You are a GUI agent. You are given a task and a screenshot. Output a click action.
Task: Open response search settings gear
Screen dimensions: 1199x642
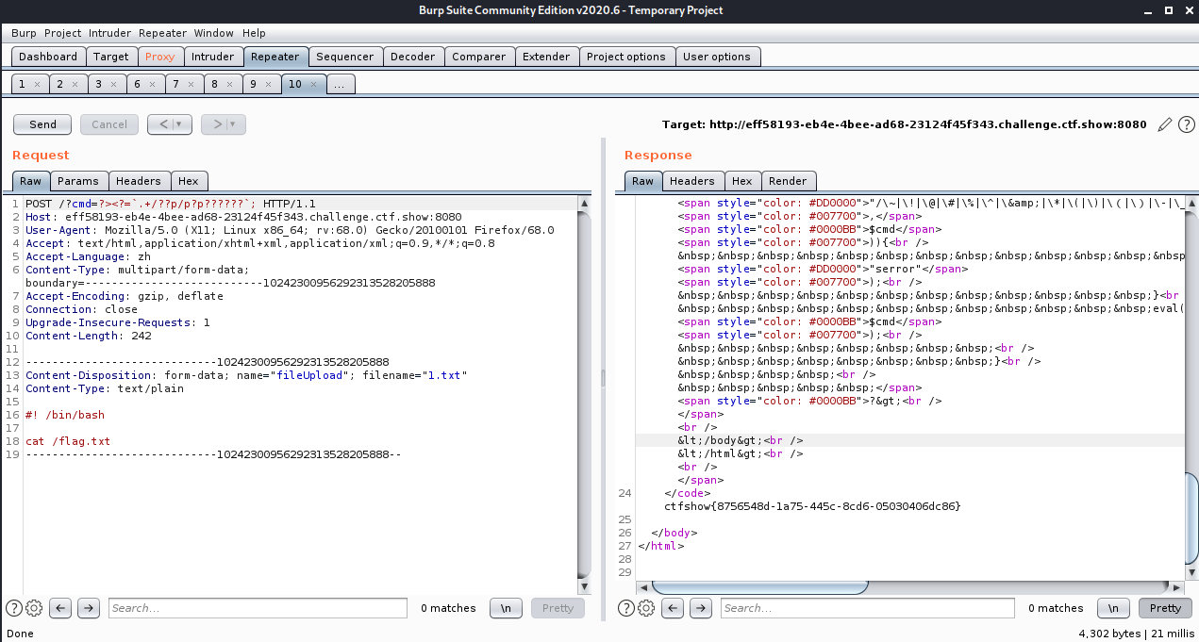click(x=645, y=608)
